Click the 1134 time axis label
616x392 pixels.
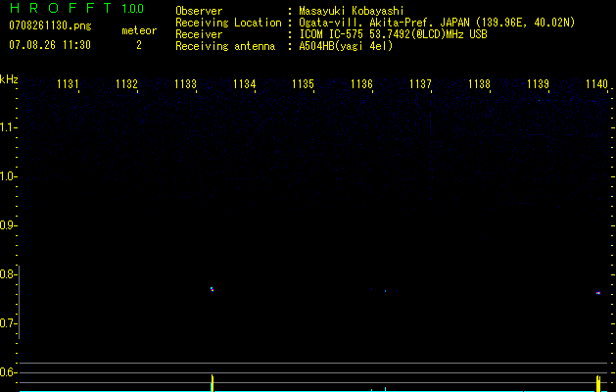pos(244,84)
